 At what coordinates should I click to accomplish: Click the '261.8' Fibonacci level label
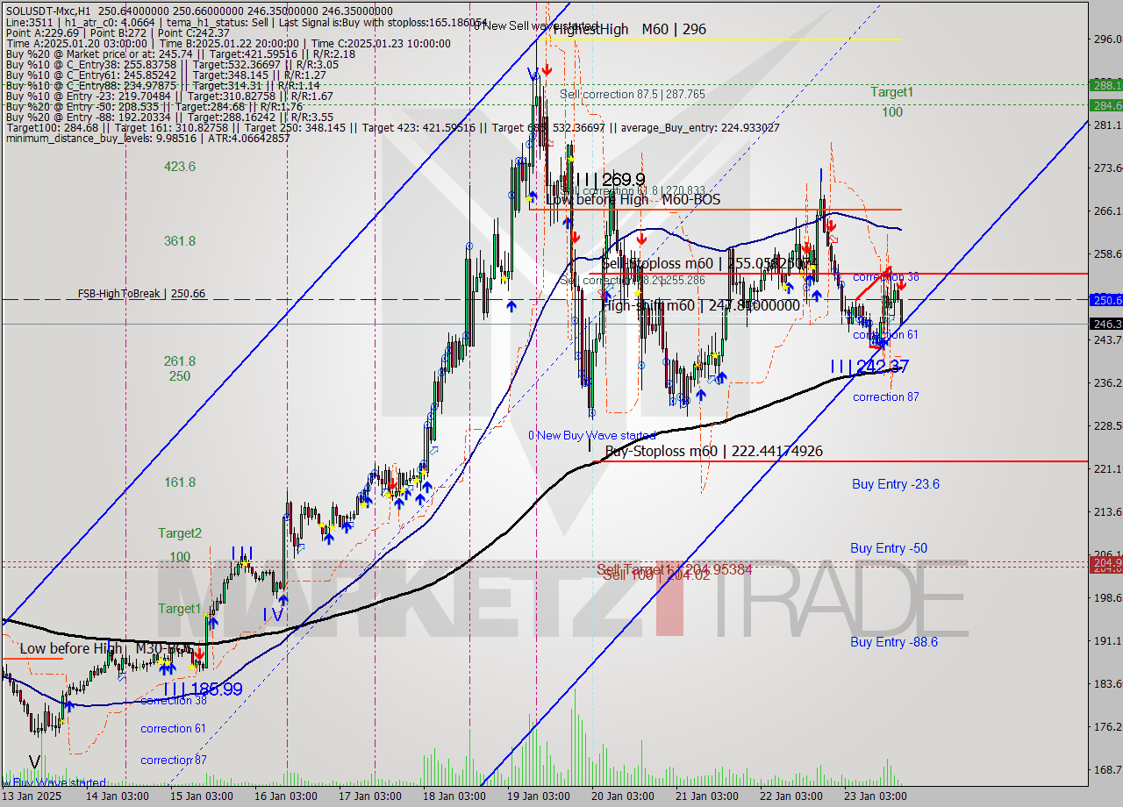point(180,361)
